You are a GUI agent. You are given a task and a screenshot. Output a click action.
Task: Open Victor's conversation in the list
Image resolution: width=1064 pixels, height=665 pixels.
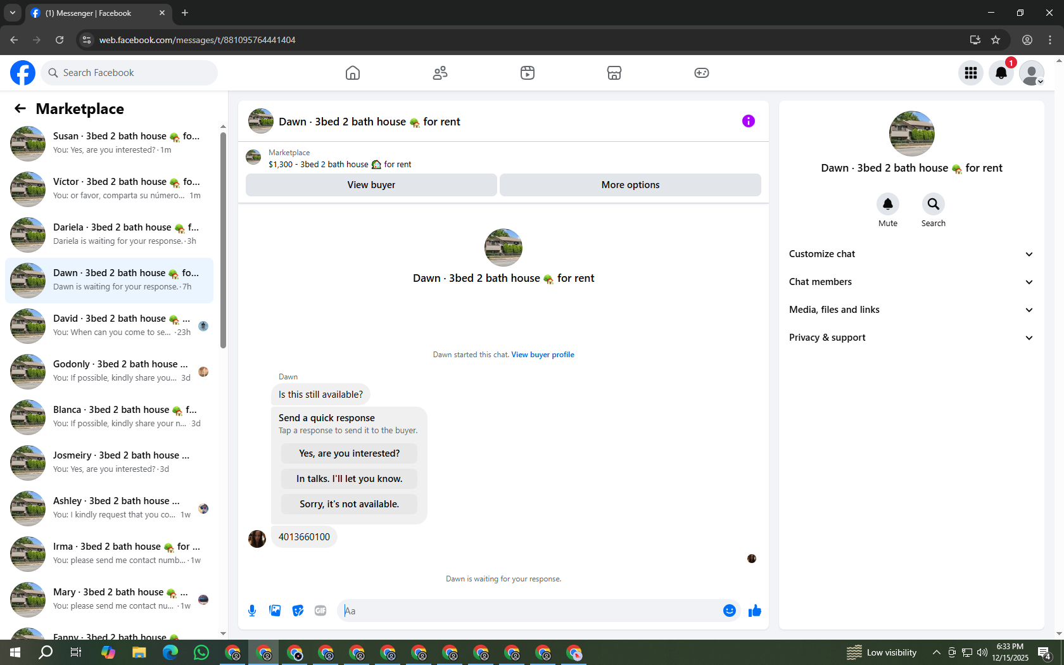click(109, 189)
